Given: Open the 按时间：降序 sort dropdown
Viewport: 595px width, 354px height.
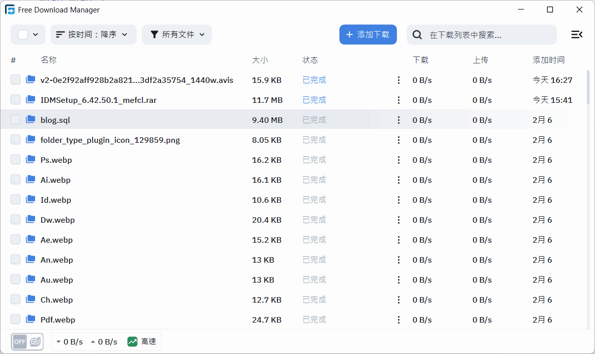Looking at the screenshot, I should point(93,34).
